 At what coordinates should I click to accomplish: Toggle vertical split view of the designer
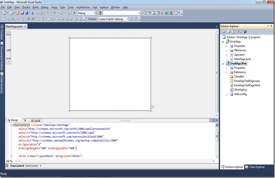[x=211, y=120]
